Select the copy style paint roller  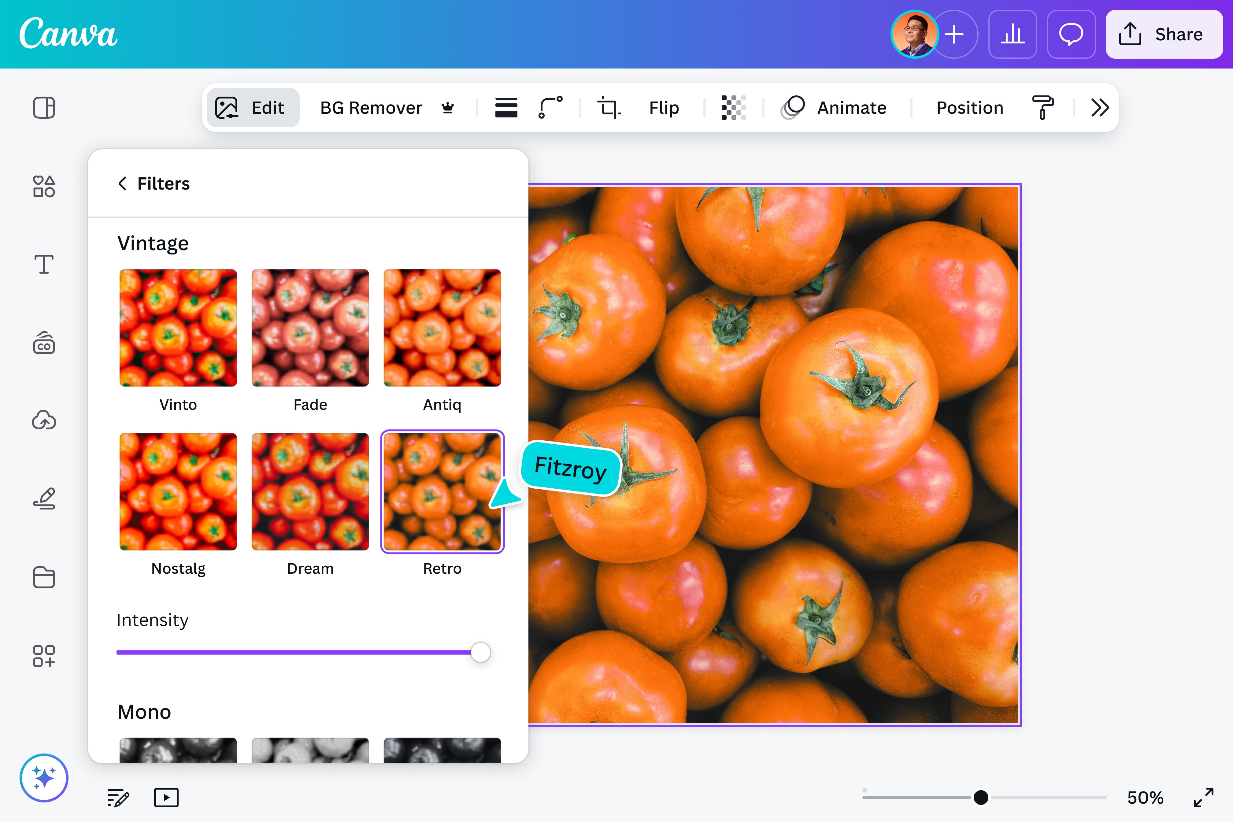click(1043, 107)
